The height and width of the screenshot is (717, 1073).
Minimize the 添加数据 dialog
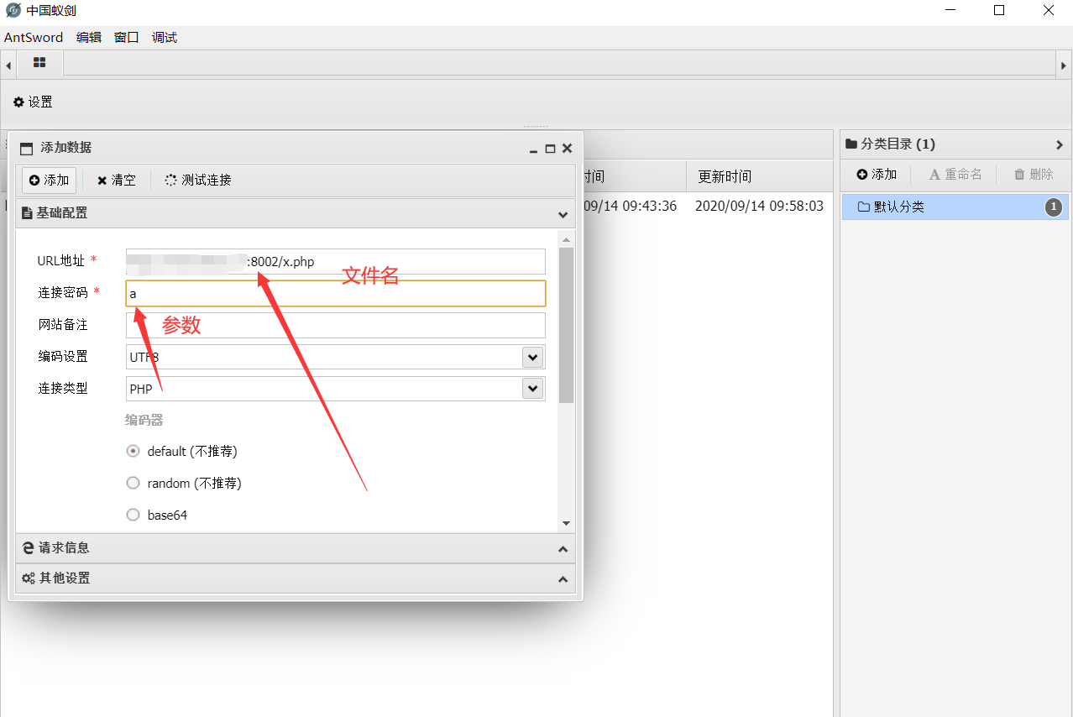[x=534, y=149]
